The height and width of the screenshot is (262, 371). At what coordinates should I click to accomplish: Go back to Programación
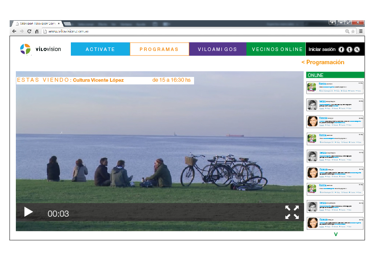[x=323, y=62]
